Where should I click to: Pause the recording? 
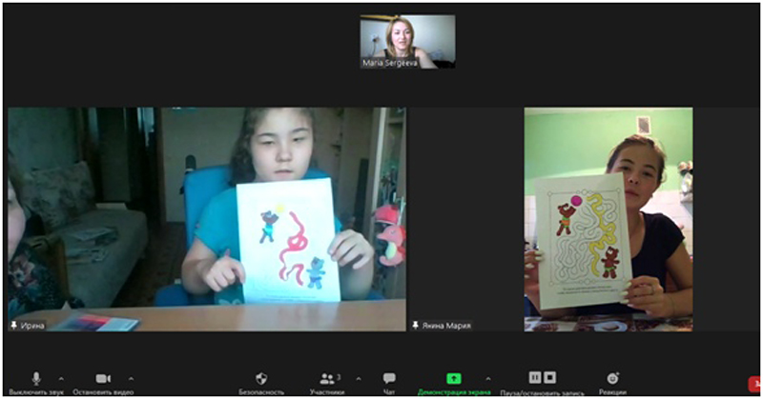pyautogui.click(x=535, y=378)
